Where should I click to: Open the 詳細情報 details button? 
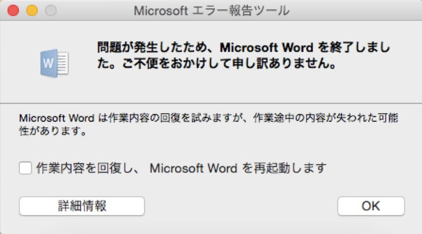(82, 206)
